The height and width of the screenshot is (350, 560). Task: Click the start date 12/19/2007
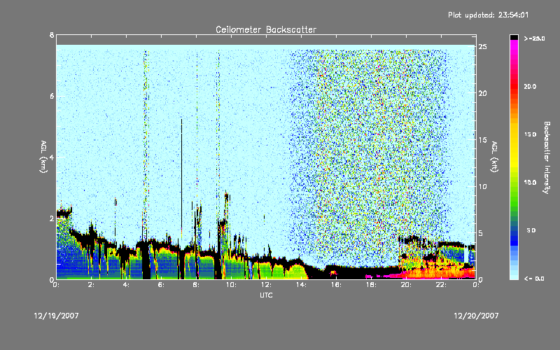(56, 316)
